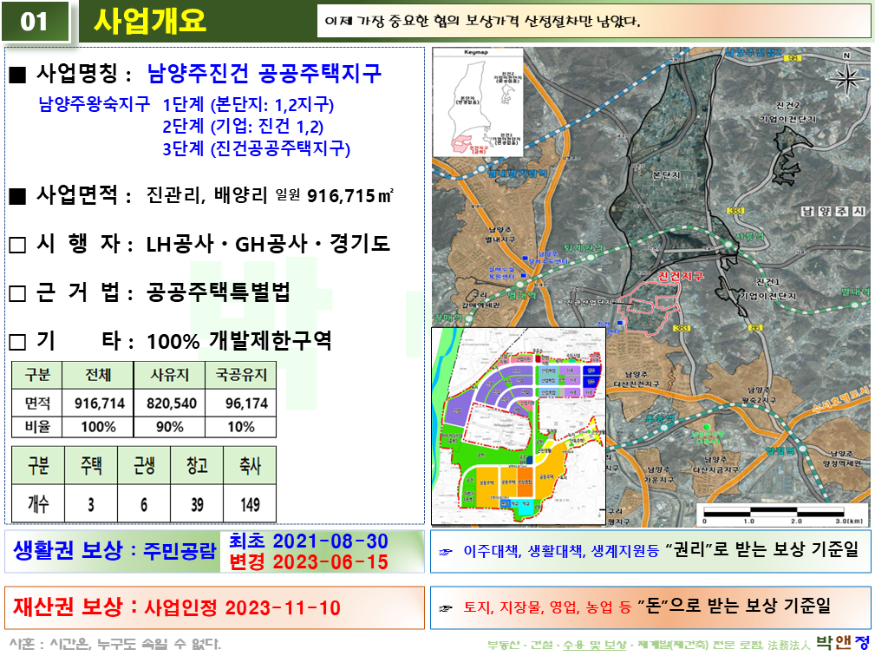Click the pointing hand icon before 이주대책 text
The height and width of the screenshot is (656, 875).
[446, 552]
